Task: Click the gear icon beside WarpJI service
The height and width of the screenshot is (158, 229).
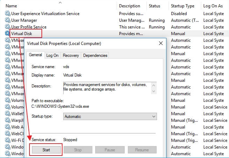Action: [7, 120]
